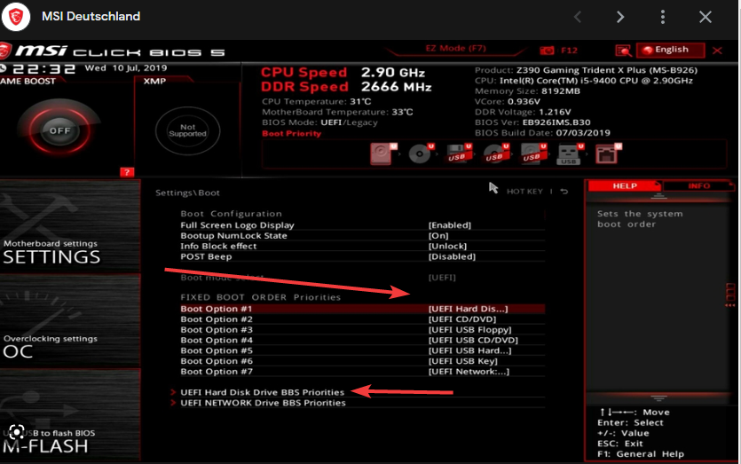Viewport: 741px width, 464px height.
Task: Open the SETTINGS motherboard settings panel
Action: click(70, 226)
